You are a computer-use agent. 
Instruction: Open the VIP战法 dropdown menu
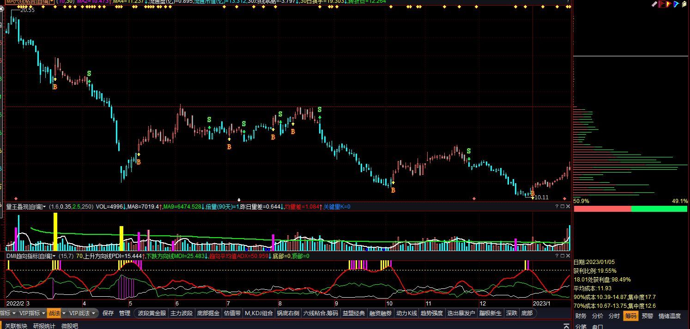pyautogui.click(x=93, y=313)
